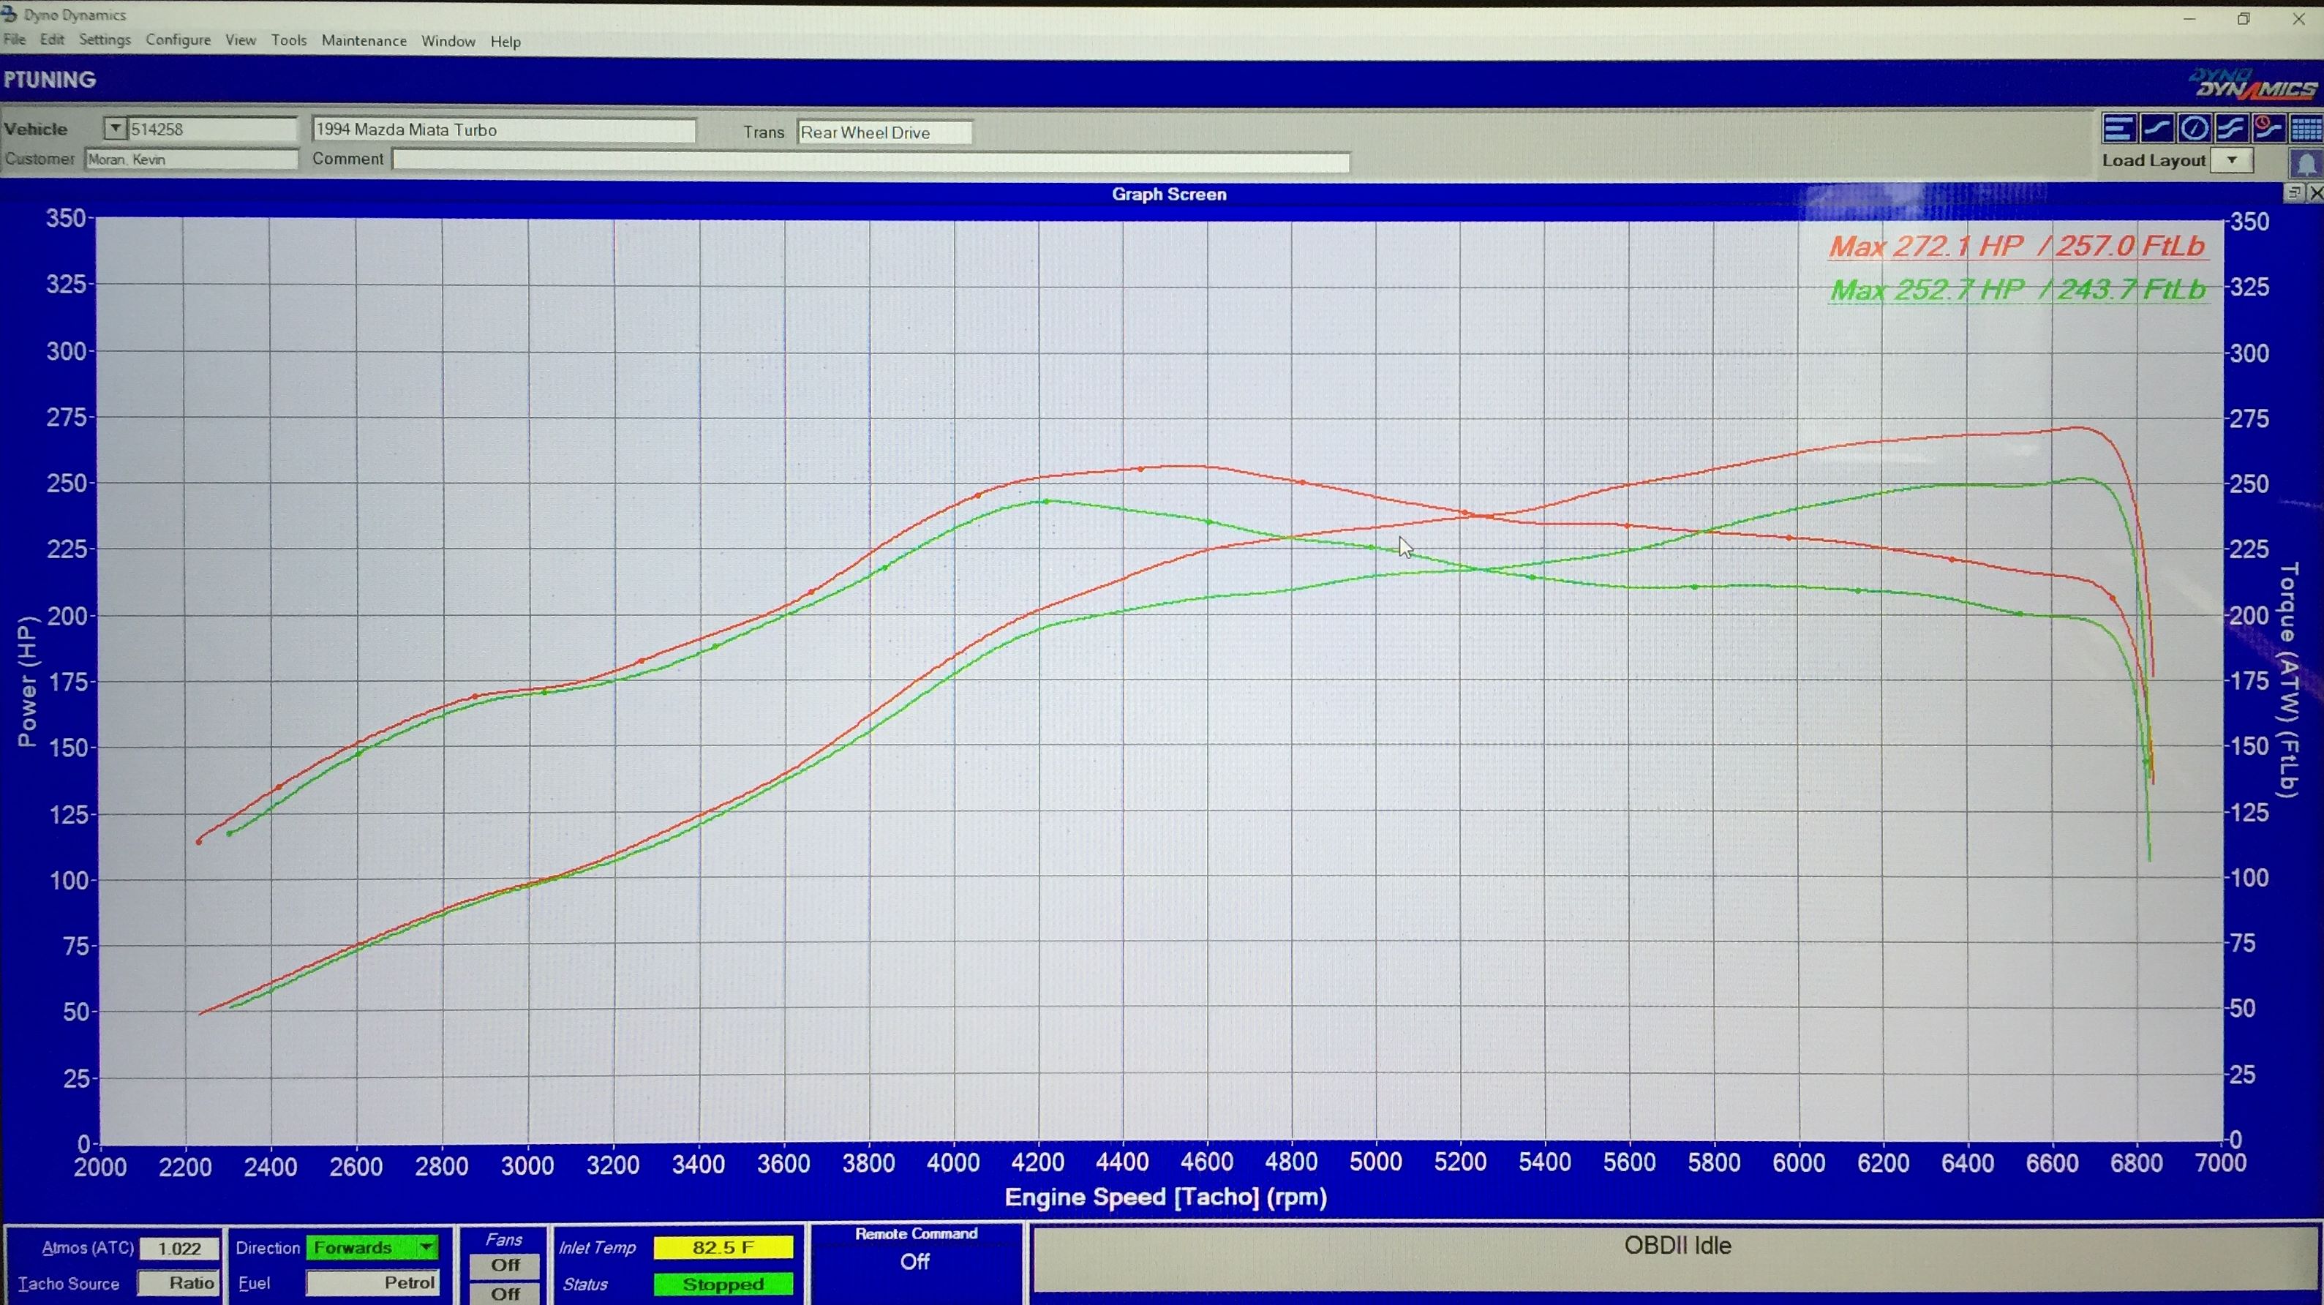
Task: Select the single curve graph icon
Action: pos(2156,129)
